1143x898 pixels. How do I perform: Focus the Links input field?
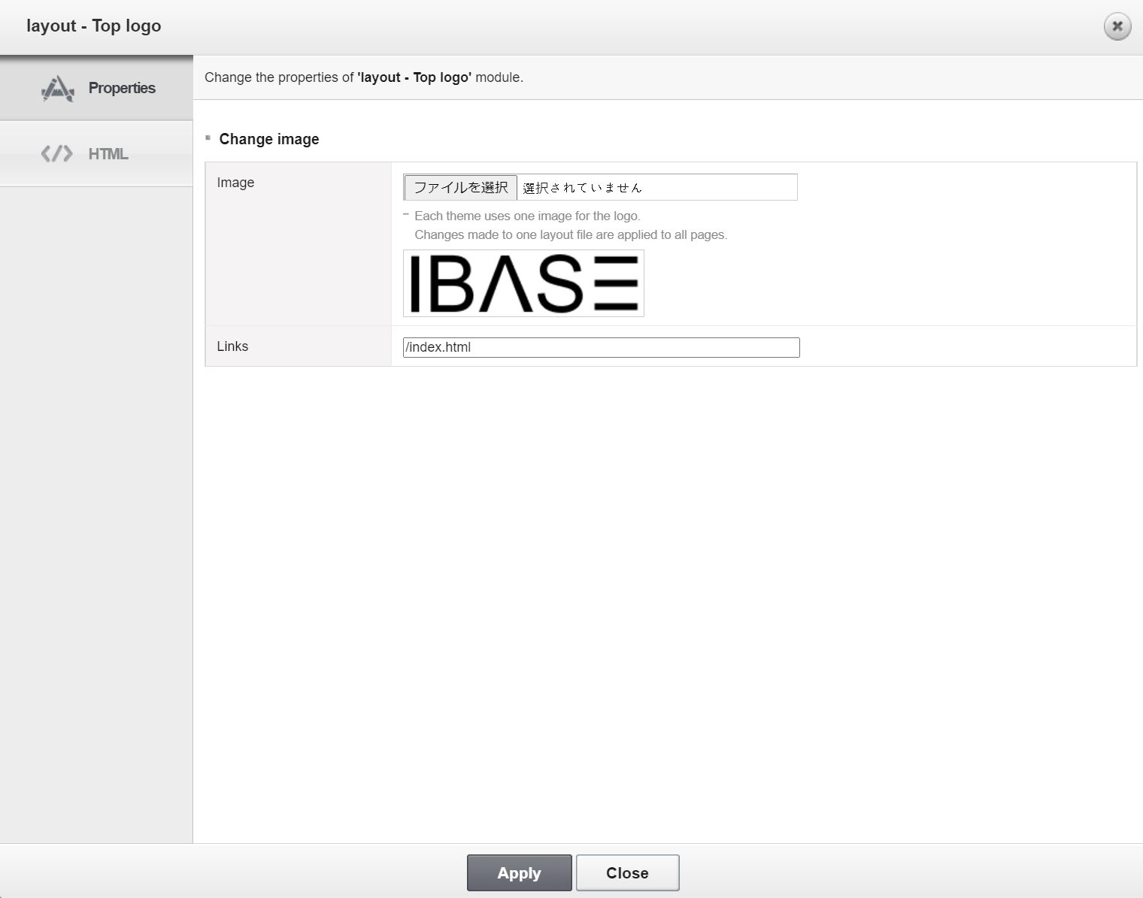(602, 347)
